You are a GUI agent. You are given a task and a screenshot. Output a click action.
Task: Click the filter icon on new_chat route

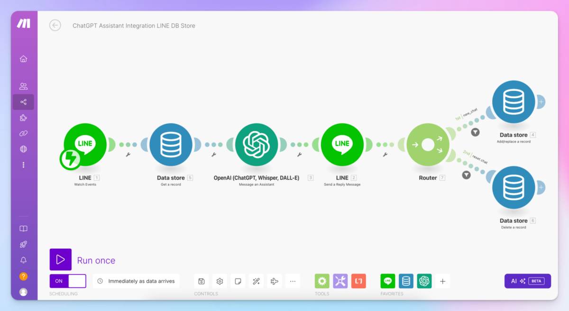click(x=475, y=133)
